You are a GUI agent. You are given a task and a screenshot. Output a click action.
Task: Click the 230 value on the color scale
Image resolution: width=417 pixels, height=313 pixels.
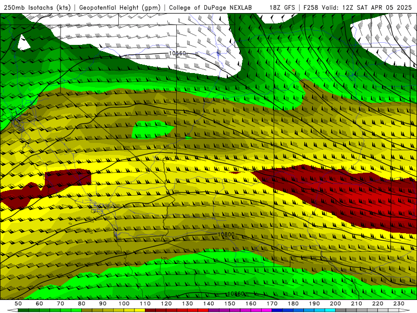pyautogui.click(x=399, y=304)
